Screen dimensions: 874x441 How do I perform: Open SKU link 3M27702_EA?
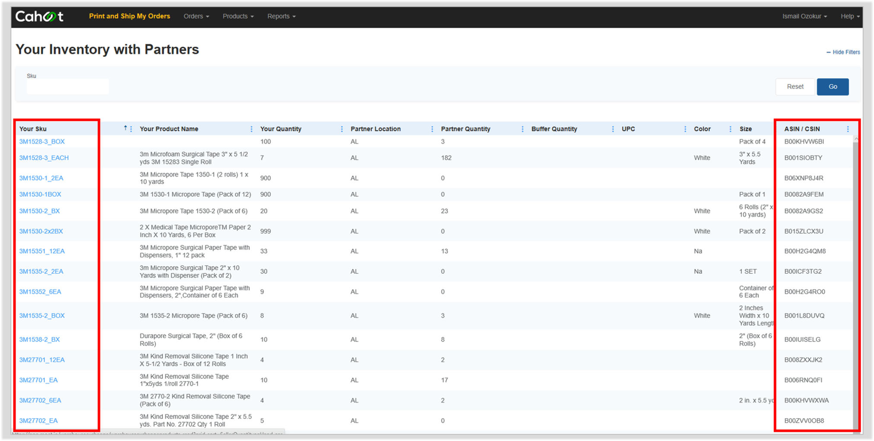[38, 421]
